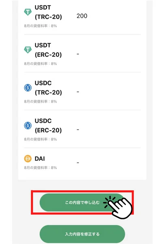Image resolution: width=162 pixels, height=244 pixels.
Task: Click 入力内容を修正する to edit input
Action: [x=82, y=234]
